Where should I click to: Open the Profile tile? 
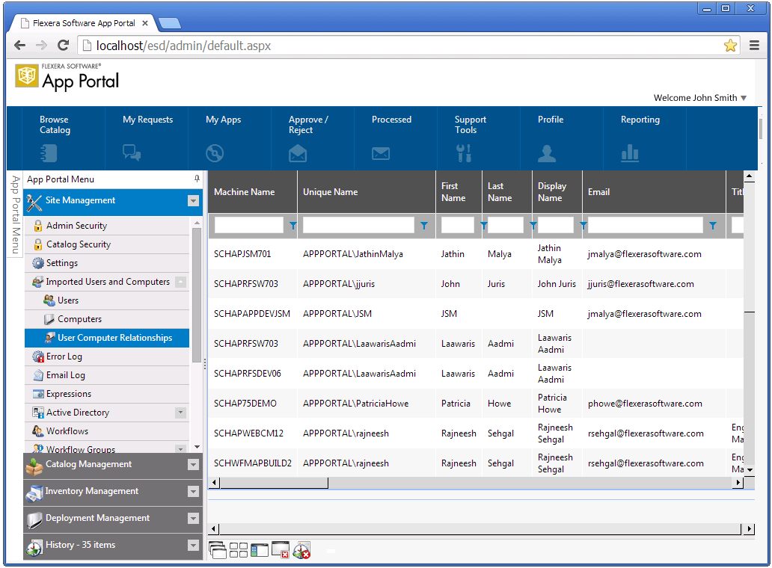[562, 138]
